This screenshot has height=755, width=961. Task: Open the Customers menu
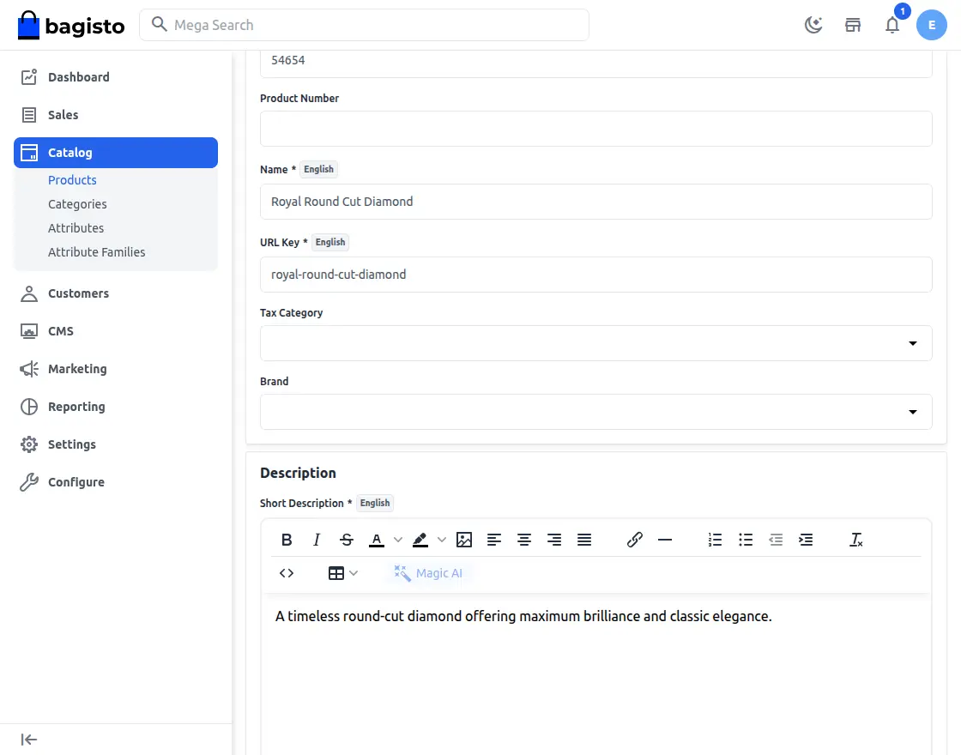(78, 293)
